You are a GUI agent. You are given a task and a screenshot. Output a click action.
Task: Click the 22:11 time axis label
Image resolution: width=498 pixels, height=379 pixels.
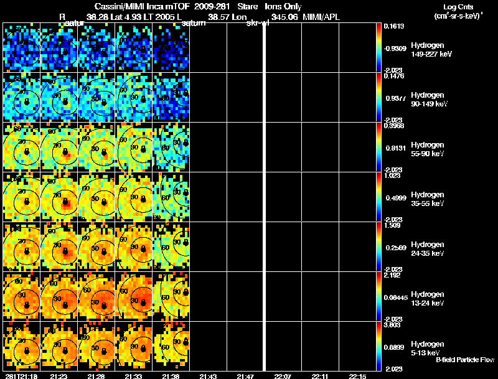pyautogui.click(x=320, y=377)
